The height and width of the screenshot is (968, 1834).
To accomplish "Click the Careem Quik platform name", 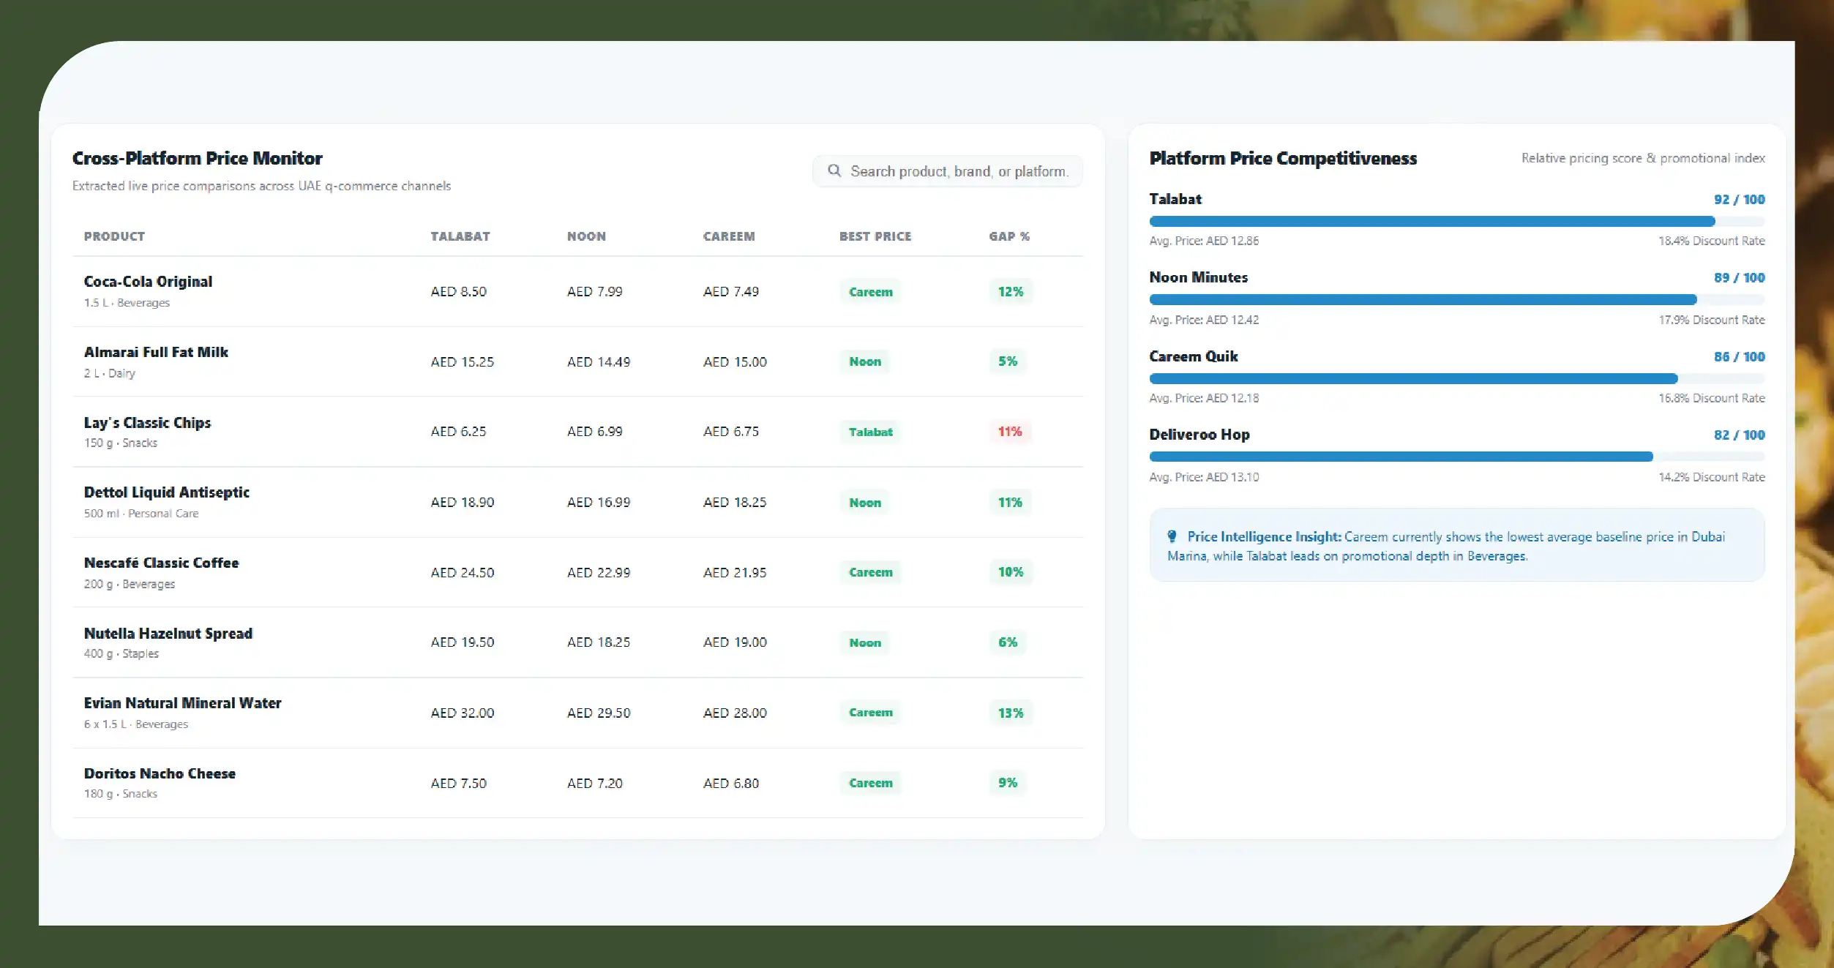I will [x=1193, y=356].
